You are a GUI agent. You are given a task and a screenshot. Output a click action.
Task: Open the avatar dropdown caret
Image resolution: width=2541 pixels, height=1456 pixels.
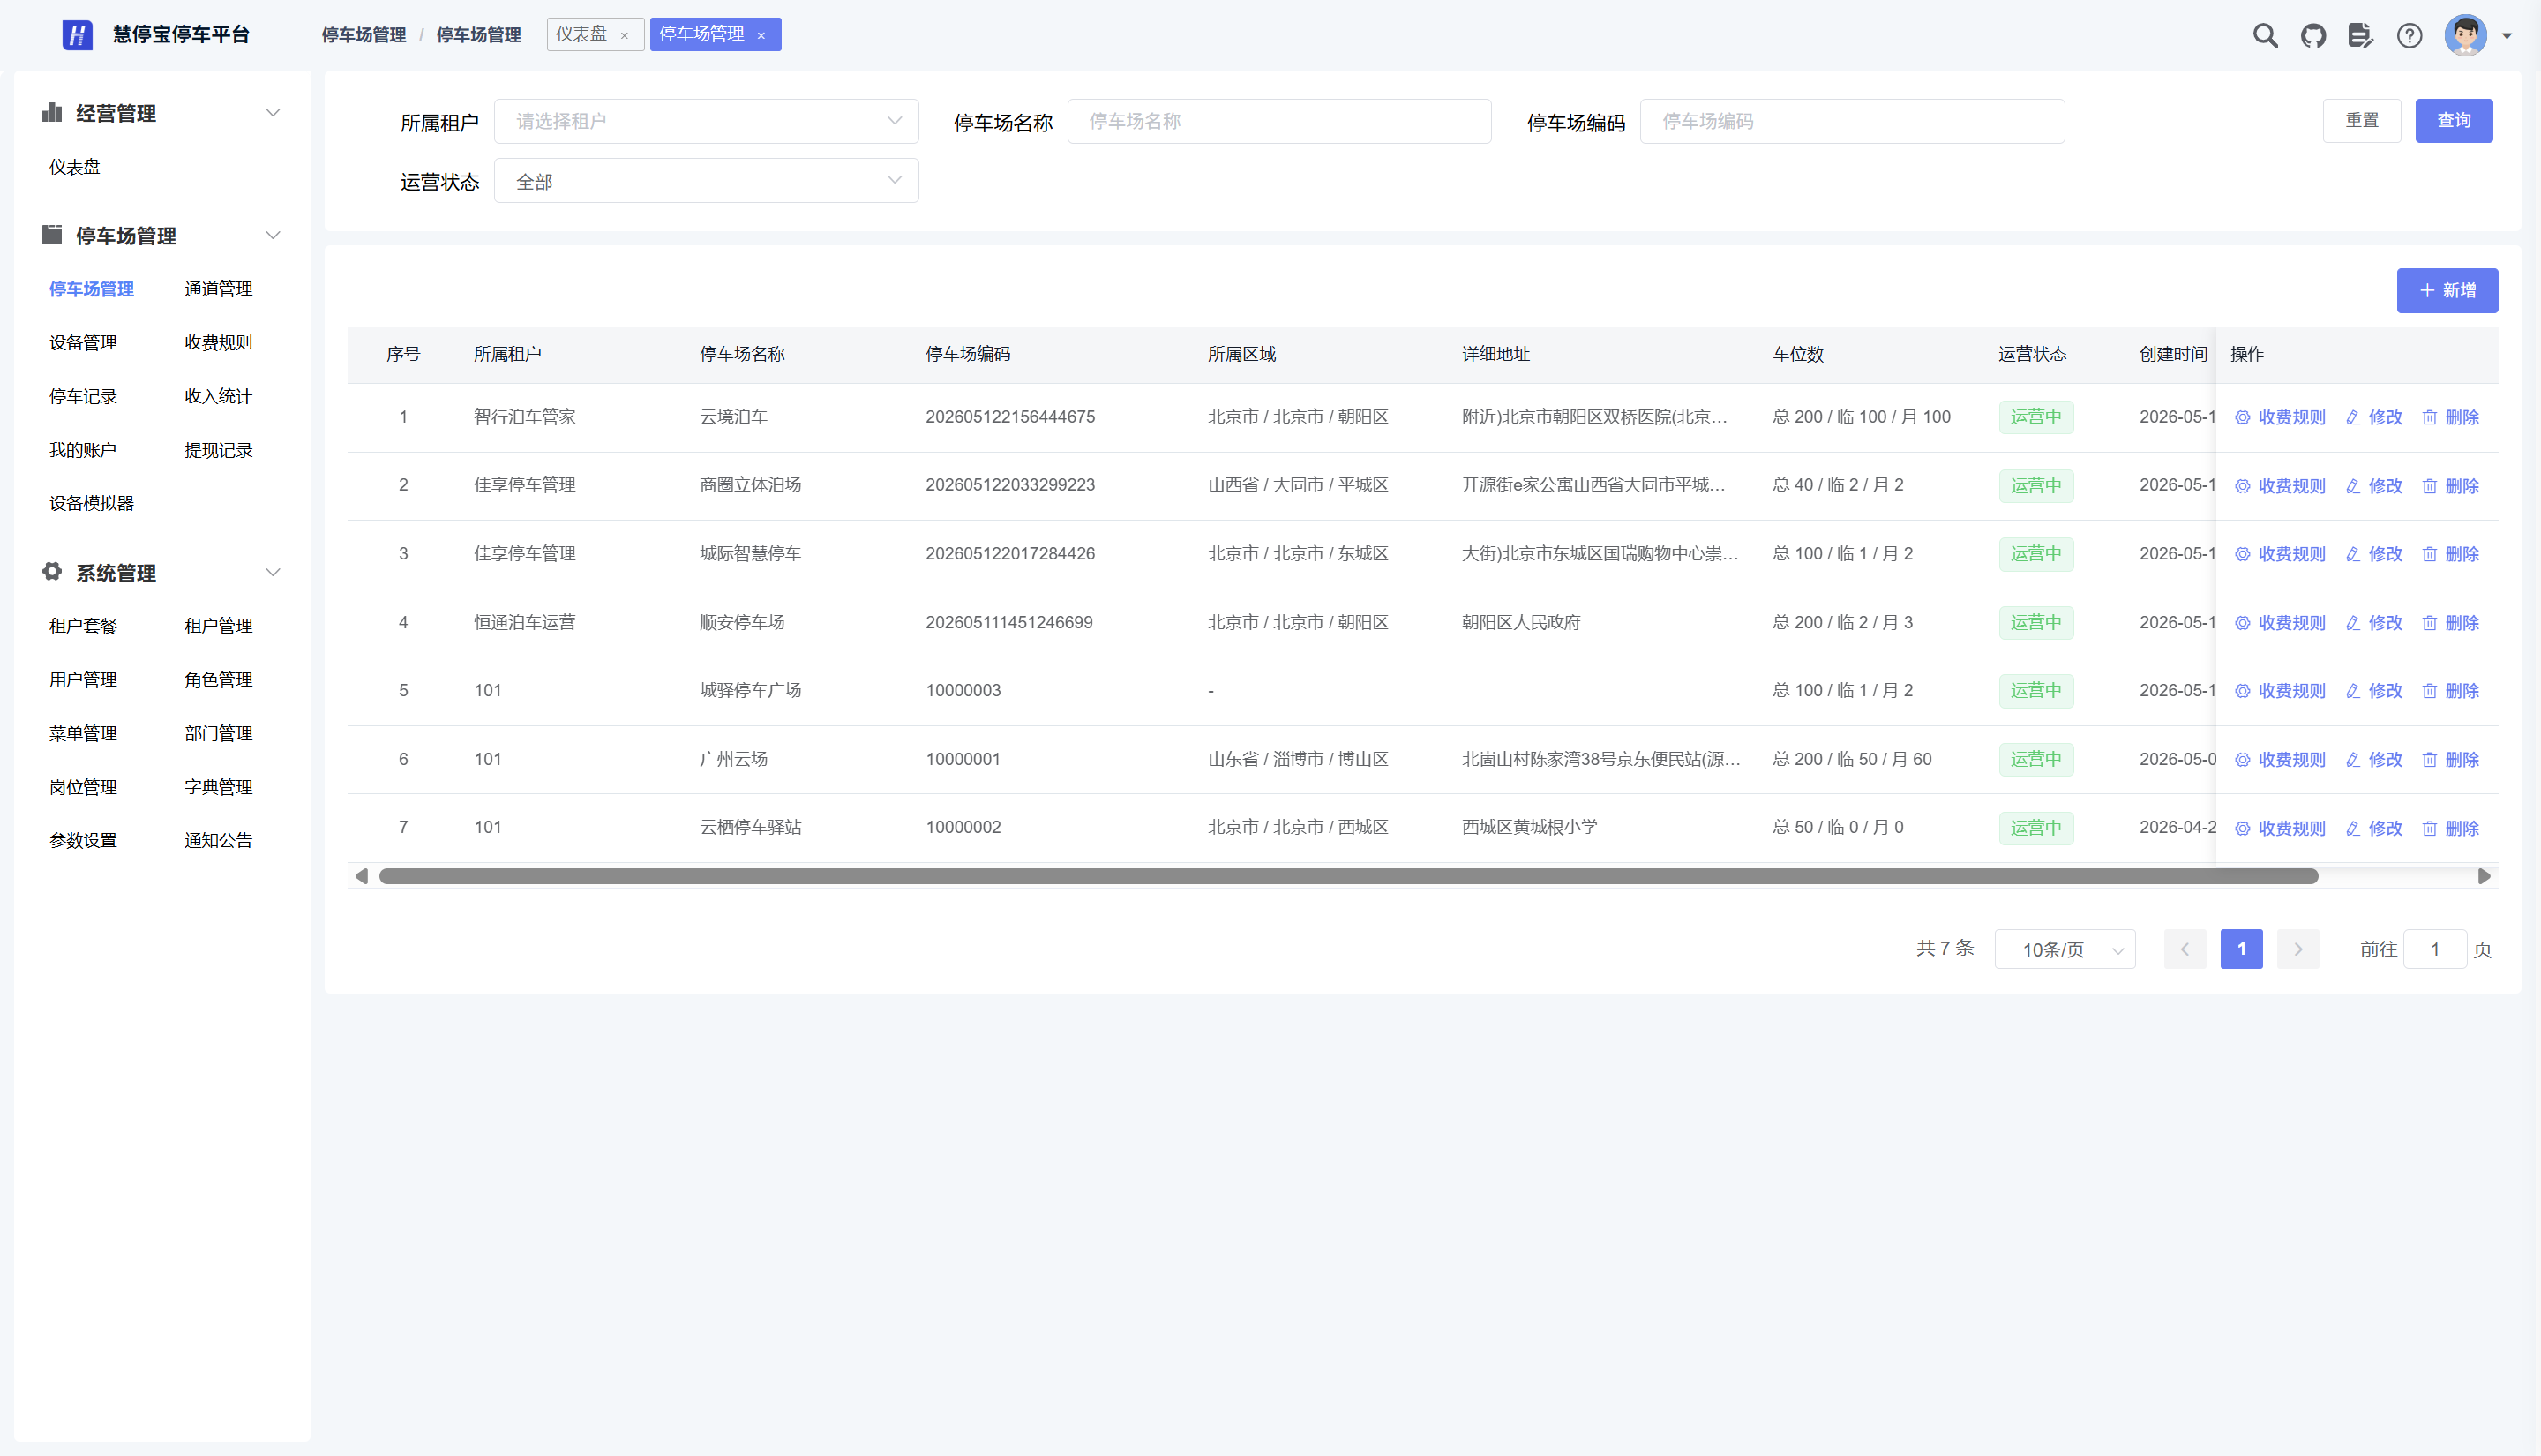[x=2506, y=36]
